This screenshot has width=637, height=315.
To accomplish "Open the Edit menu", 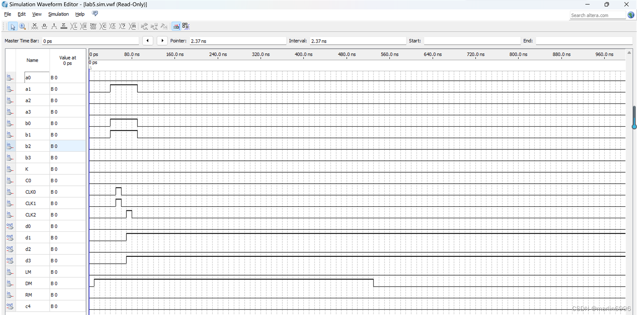I will 21,14.
